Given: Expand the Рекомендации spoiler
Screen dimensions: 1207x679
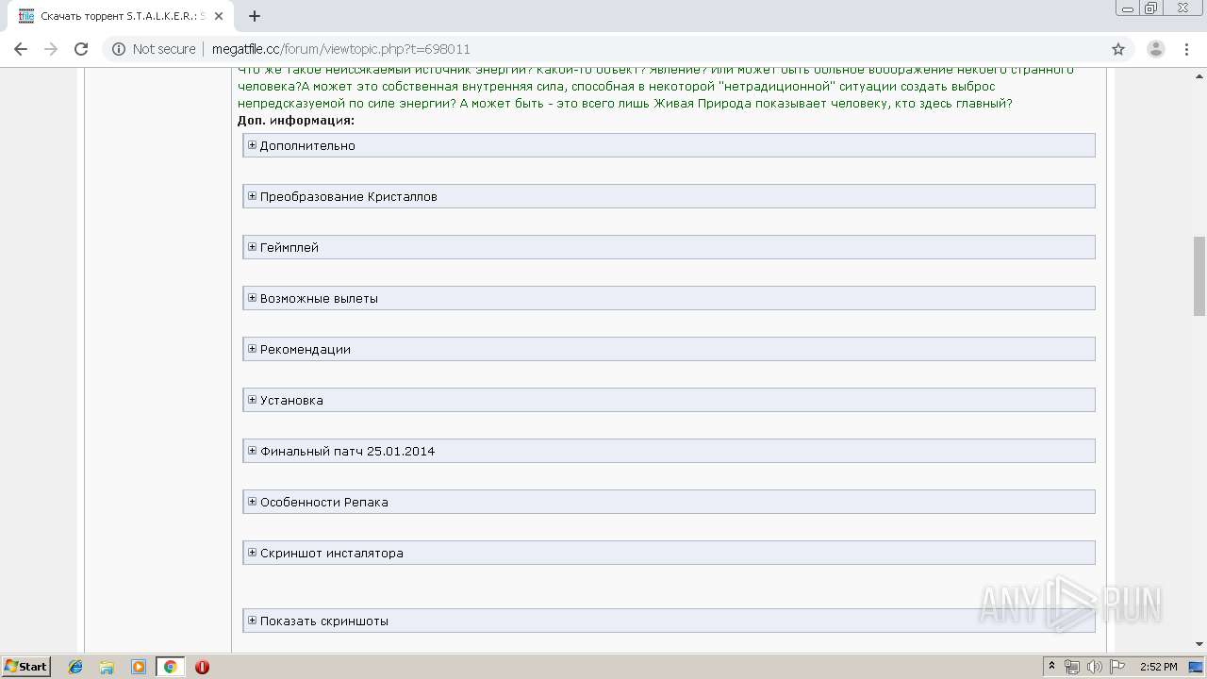Looking at the screenshot, I should tap(669, 349).
